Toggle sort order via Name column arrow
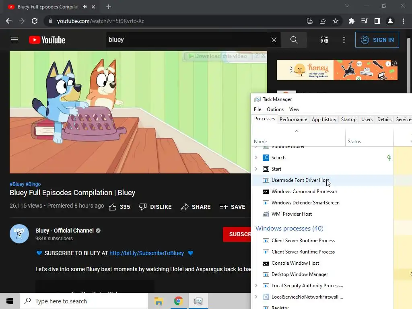This screenshot has height=309, width=412. point(297,131)
